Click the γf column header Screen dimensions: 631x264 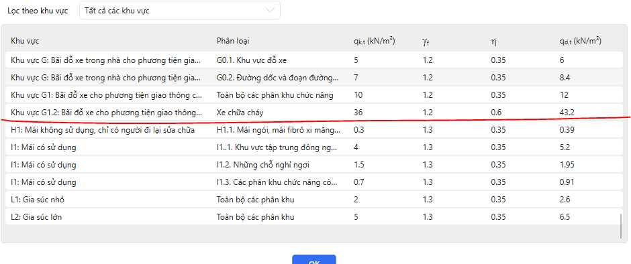click(426, 42)
